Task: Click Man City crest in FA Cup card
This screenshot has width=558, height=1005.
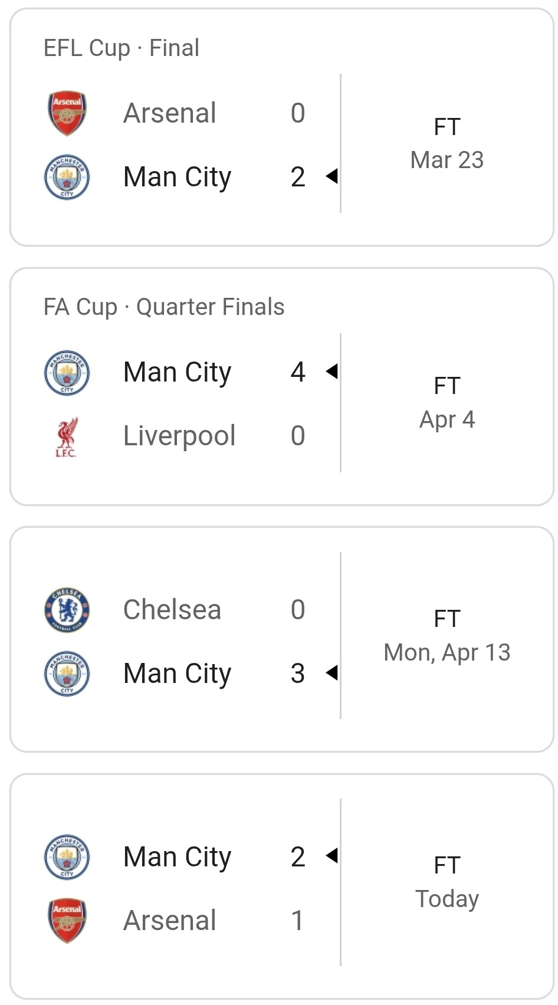Action: pos(67,372)
